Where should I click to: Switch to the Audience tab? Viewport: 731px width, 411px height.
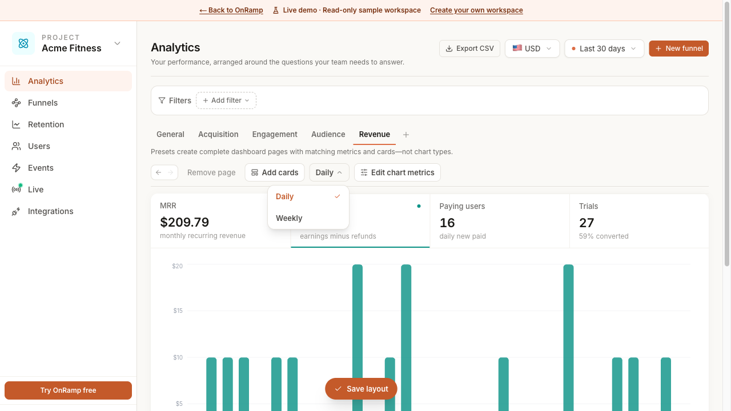pyautogui.click(x=328, y=135)
